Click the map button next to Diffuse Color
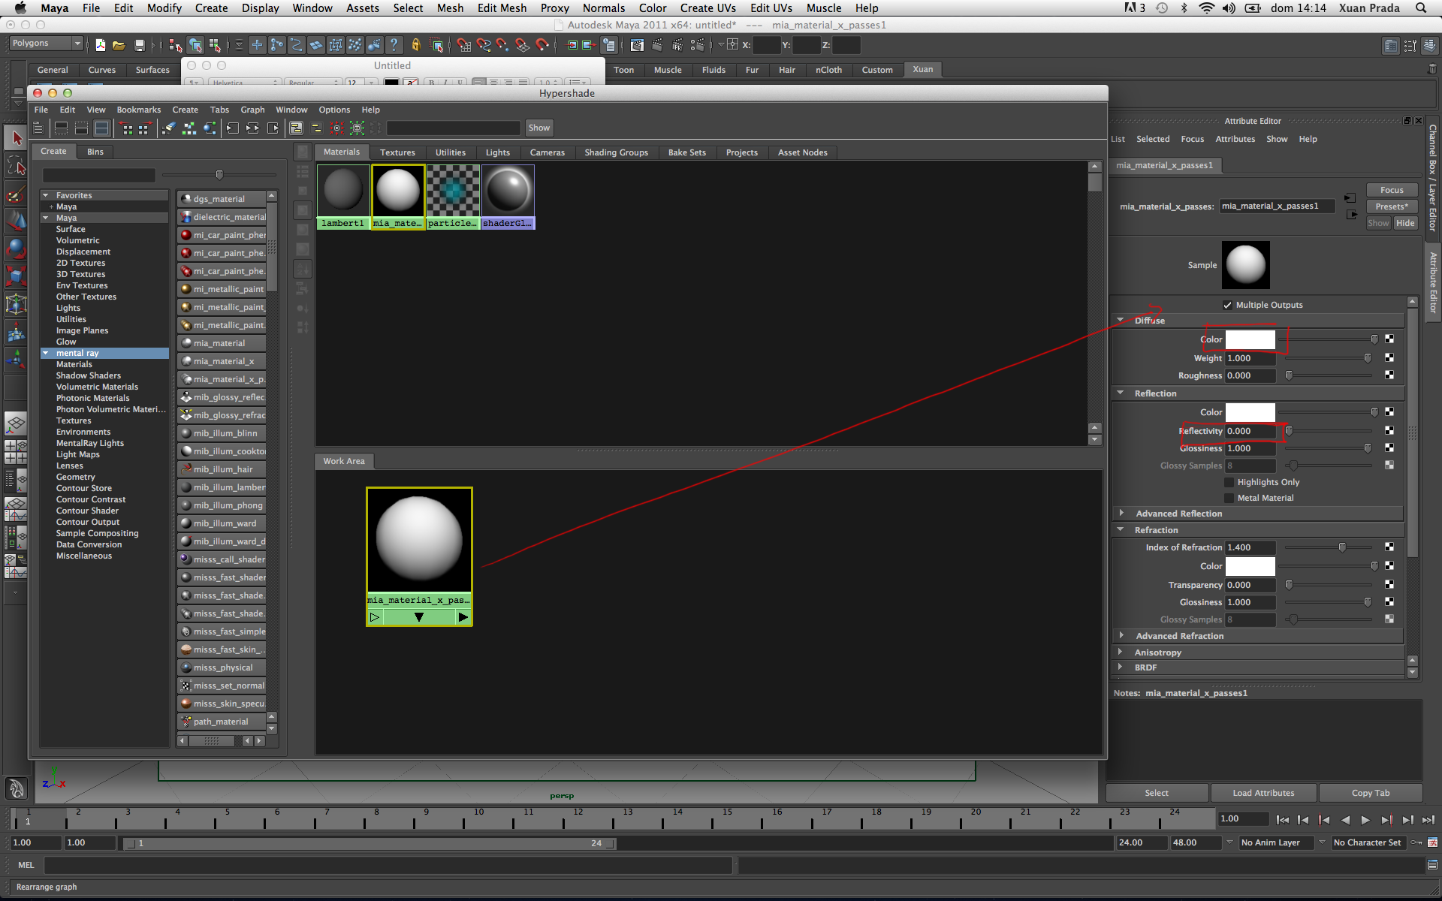This screenshot has height=901, width=1442. tap(1389, 339)
